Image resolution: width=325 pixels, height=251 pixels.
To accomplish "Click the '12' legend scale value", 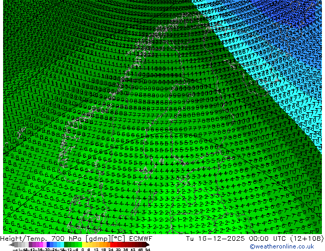I will coord(96,249).
